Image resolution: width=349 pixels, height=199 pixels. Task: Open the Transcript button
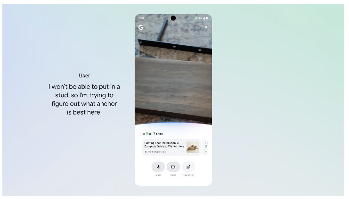pyautogui.click(x=188, y=167)
